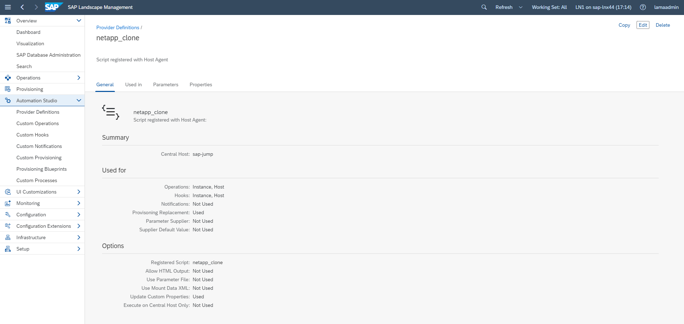Screen dimensions: 684x324
Task: Click the Automation Studio gear icon
Action: coord(8,101)
